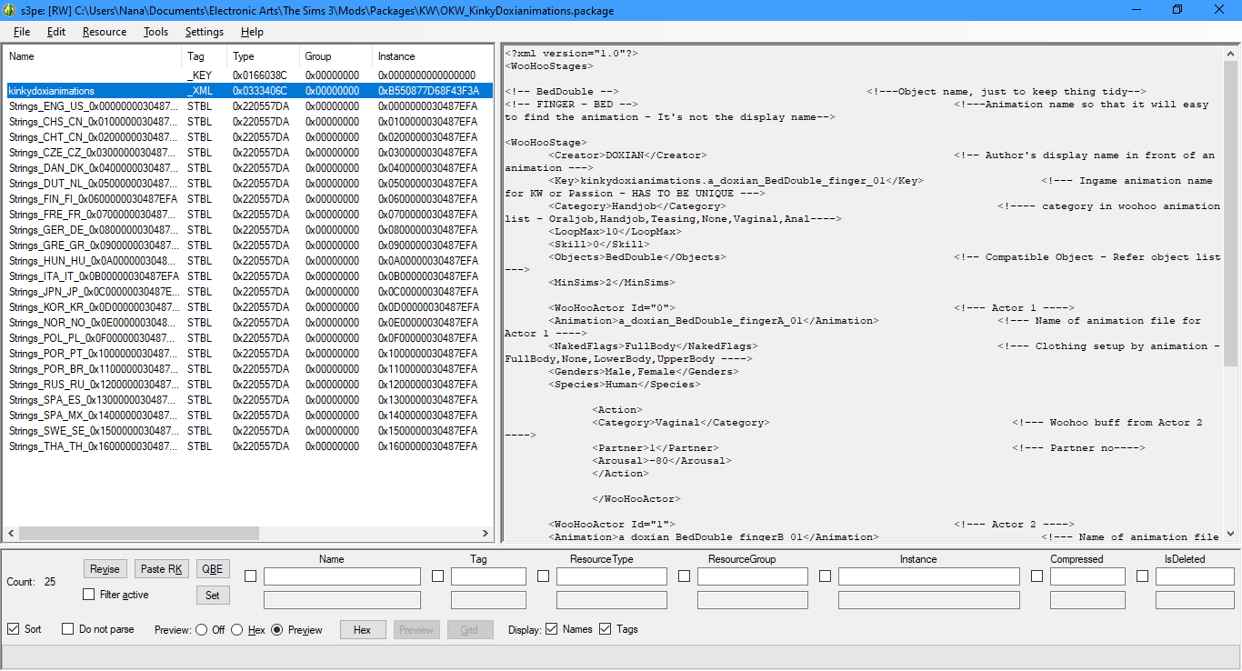Tick the ResourceType filter checkbox
This screenshot has width=1242, height=671.
[x=544, y=576]
